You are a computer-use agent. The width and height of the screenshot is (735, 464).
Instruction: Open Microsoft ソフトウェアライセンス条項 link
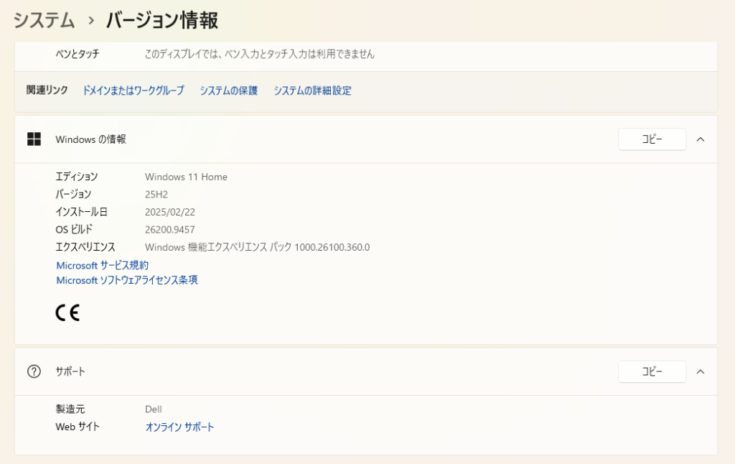[x=126, y=280]
